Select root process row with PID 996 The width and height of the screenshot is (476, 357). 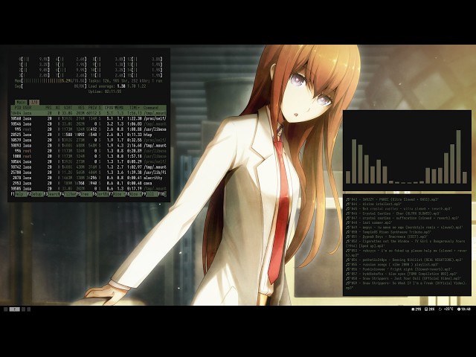(89, 151)
